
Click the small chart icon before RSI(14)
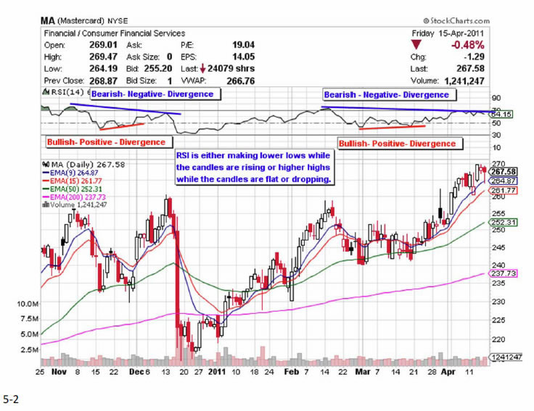[46, 92]
